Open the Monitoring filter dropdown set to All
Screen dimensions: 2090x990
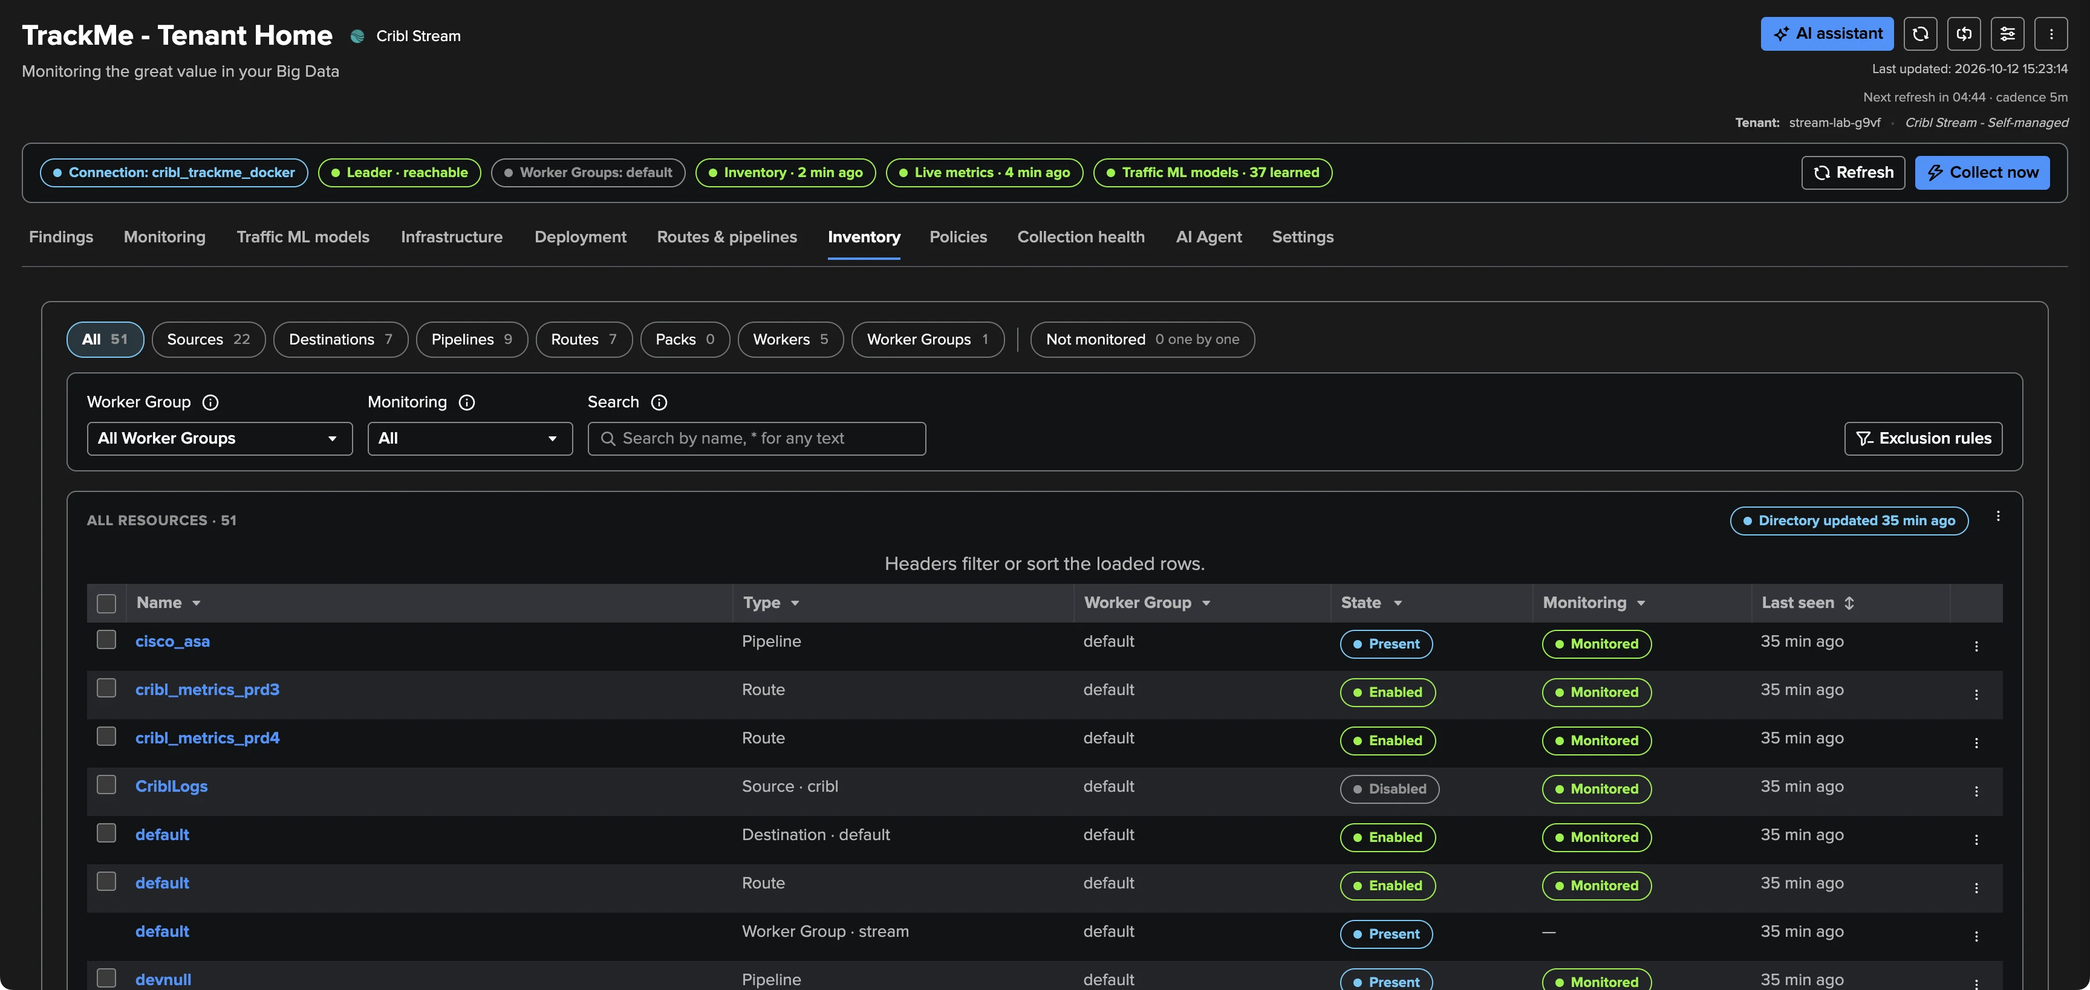coord(470,439)
